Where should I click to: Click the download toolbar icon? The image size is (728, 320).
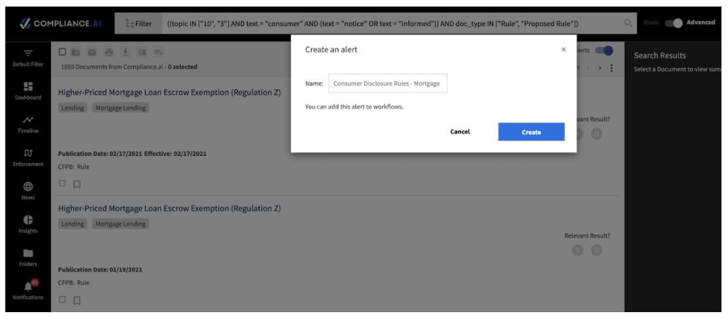click(125, 52)
